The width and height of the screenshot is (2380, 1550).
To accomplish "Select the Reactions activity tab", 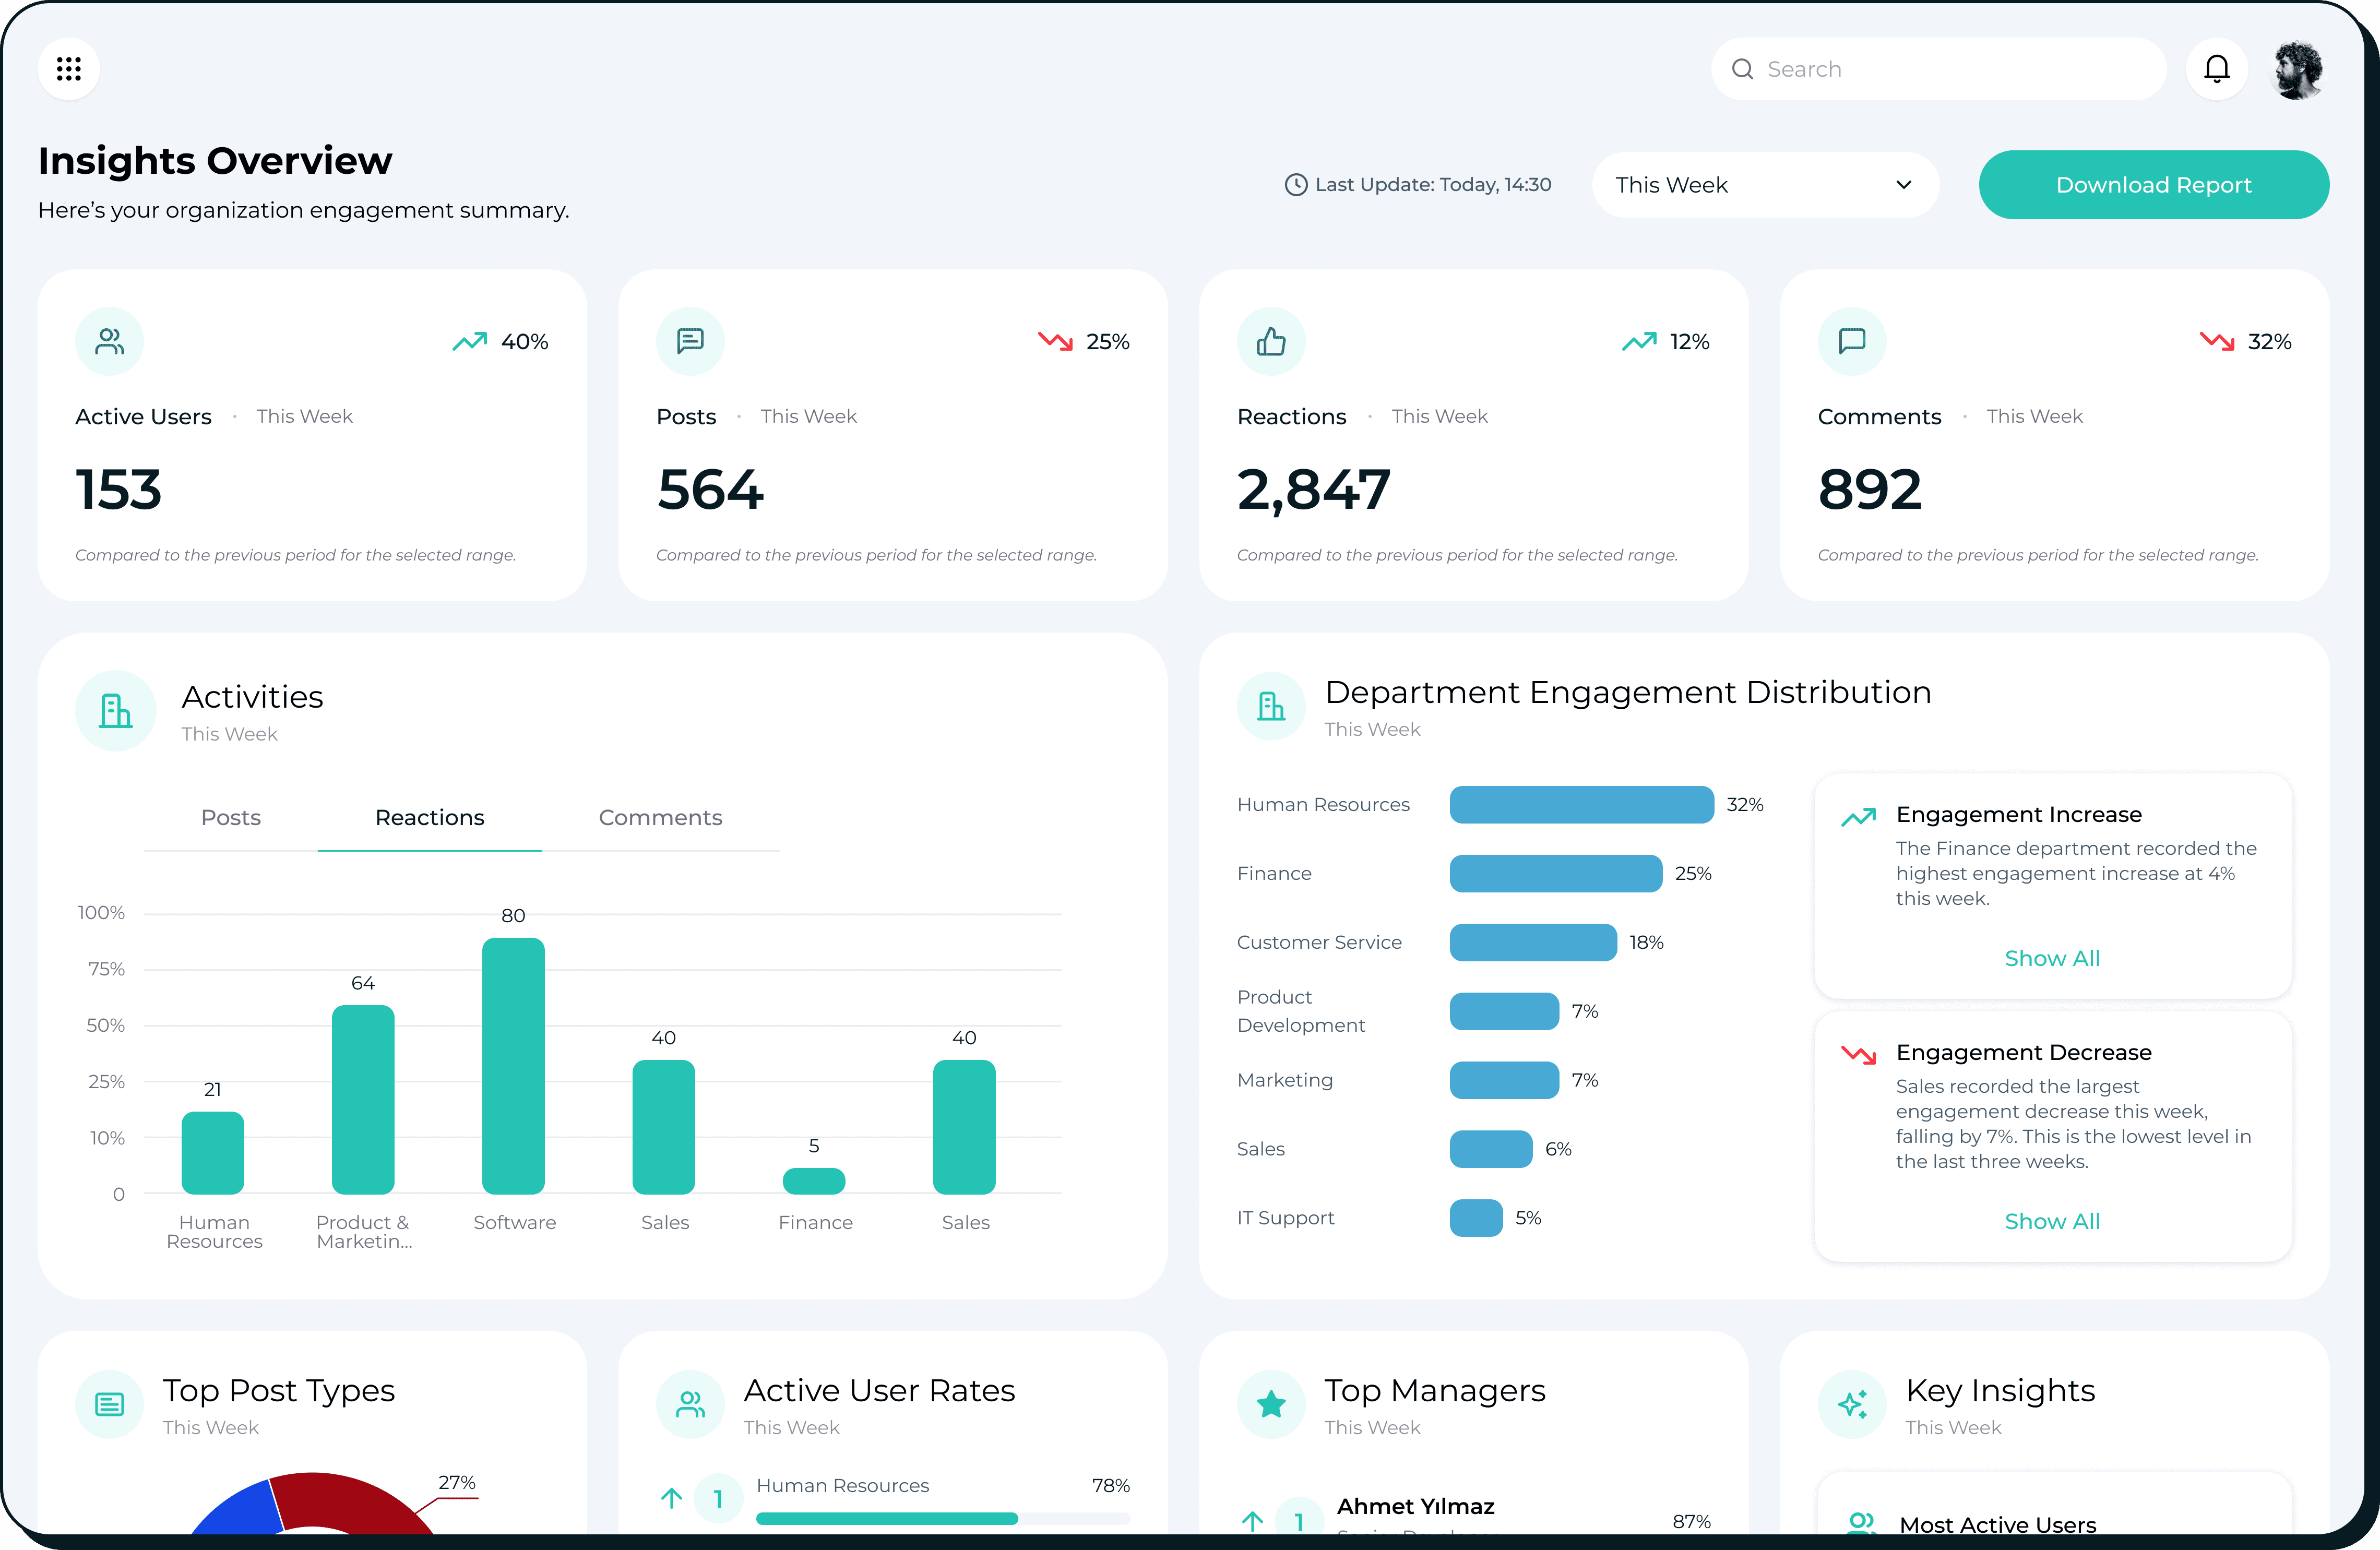I will (x=429, y=818).
